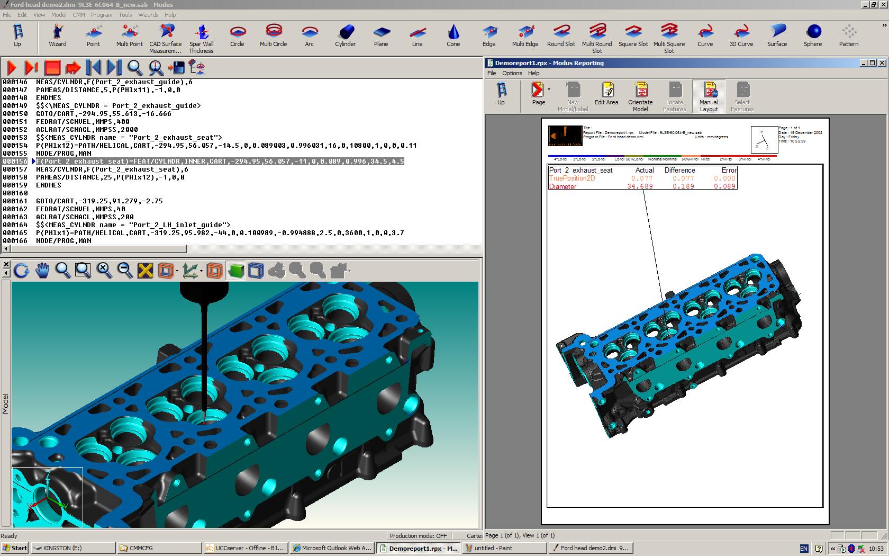This screenshot has height=556, width=889.
Task: Open the CAD Surface Measurement tool
Action: tap(165, 38)
